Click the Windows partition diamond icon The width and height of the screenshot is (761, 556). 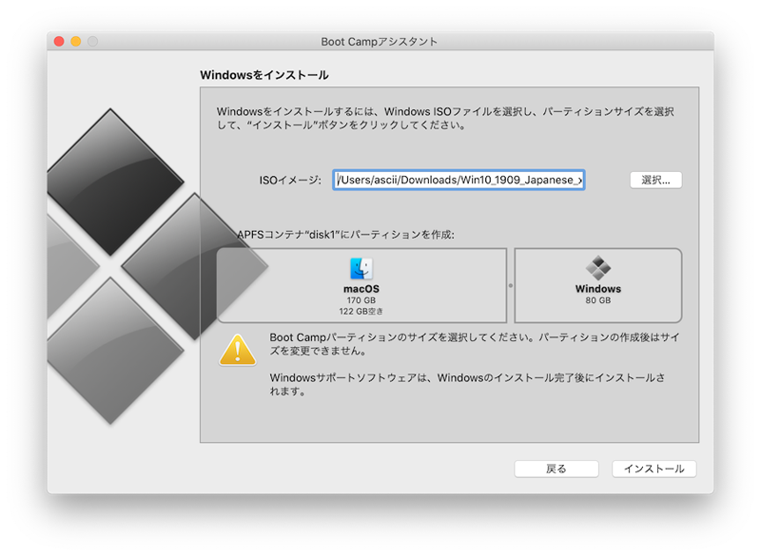point(598,268)
